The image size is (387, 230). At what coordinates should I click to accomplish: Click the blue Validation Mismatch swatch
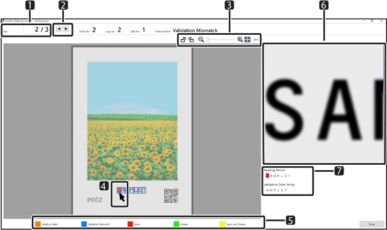(84, 224)
